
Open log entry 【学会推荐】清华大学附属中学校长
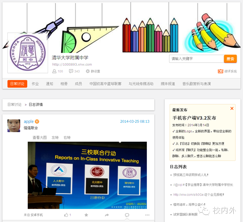203,185
